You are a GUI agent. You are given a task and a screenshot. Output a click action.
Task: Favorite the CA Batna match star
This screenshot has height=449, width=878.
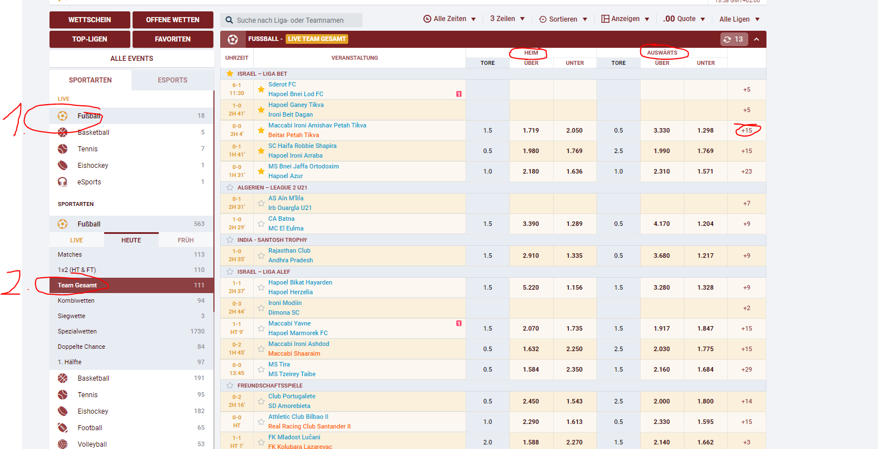(x=261, y=224)
